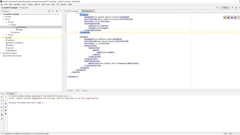Open the FXApp run configuration dropdown
Viewport: 240px width, 135px height.
coord(225,7)
